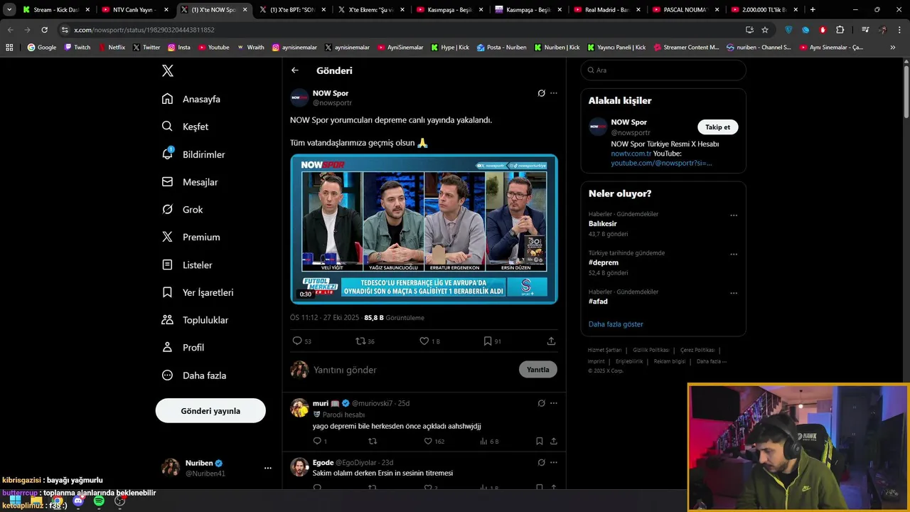The image size is (910, 512).
Task: Click in the Ara search box
Action: tap(663, 70)
